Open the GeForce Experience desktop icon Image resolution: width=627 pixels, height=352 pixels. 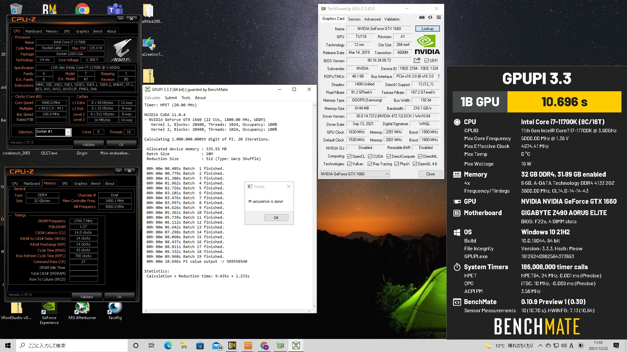[x=49, y=314]
